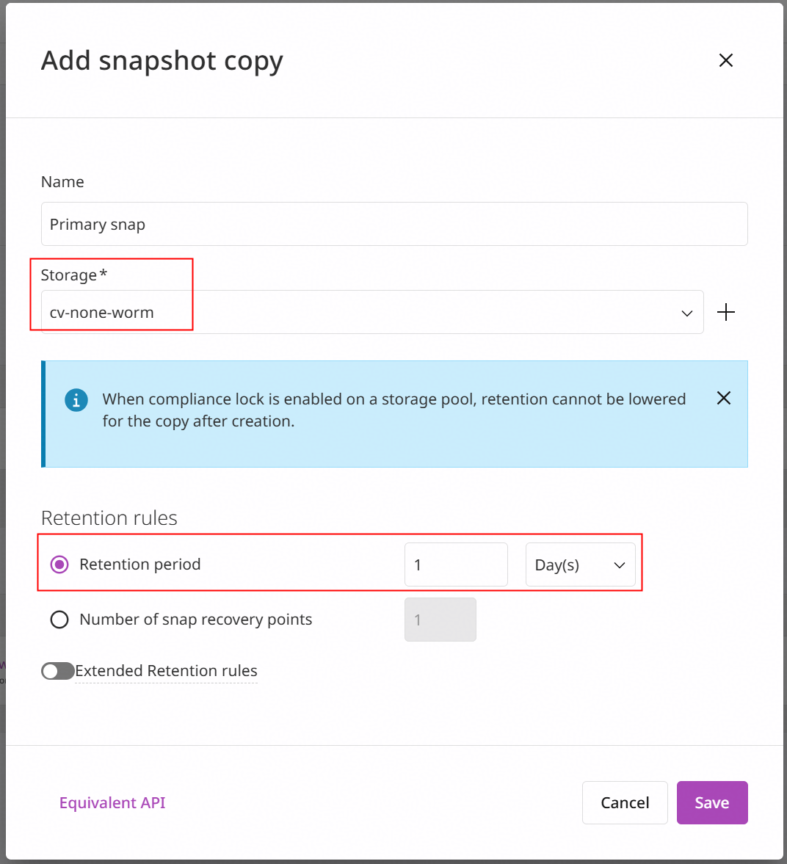Click the plus icon to add storage
This screenshot has height=864, width=787.
(726, 312)
